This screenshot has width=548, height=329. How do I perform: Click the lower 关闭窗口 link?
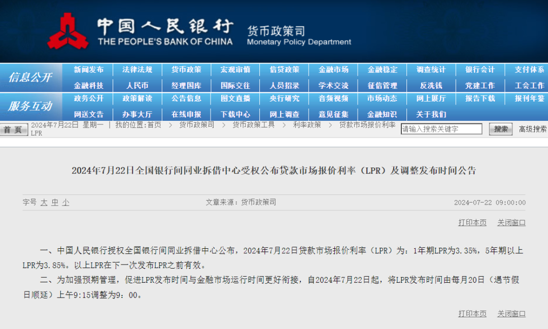[x=511, y=314]
